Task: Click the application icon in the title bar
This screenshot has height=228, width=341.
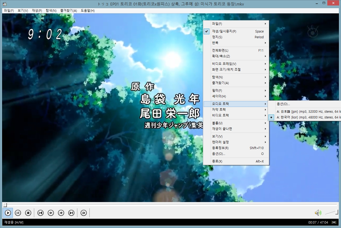Action: coord(5,4)
